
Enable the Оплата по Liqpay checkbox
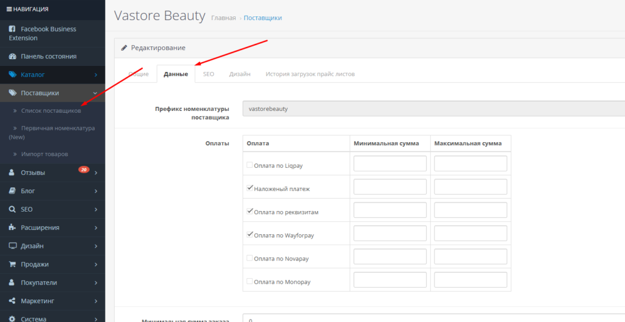coord(250,165)
